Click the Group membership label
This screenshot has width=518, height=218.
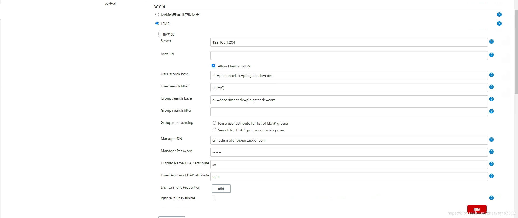click(x=177, y=122)
